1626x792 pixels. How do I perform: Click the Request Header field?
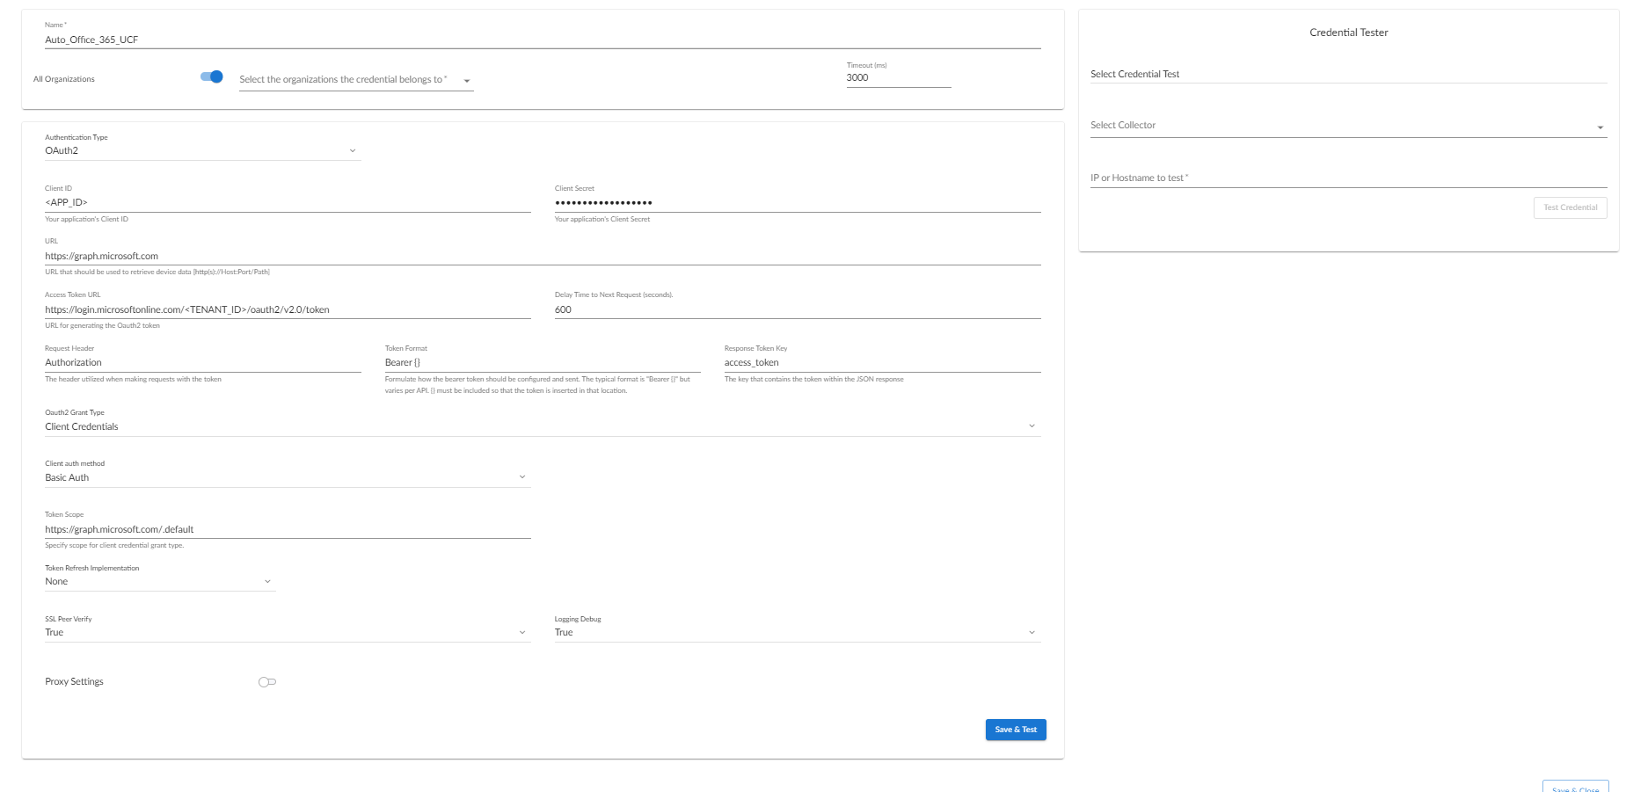[203, 362]
